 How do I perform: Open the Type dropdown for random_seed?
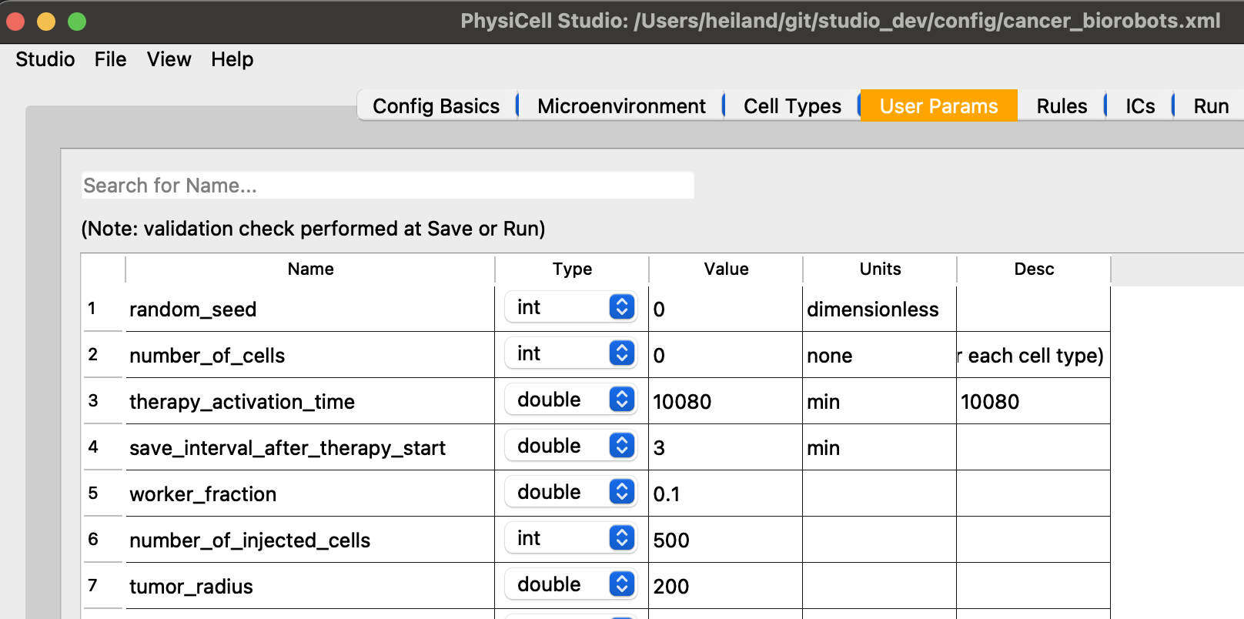click(570, 308)
